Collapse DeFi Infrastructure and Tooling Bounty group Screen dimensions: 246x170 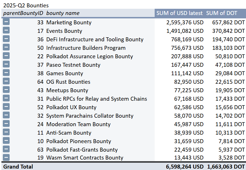pos(6,39)
